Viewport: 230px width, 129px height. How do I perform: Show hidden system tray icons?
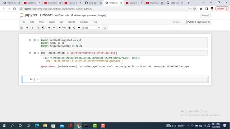click(188, 126)
